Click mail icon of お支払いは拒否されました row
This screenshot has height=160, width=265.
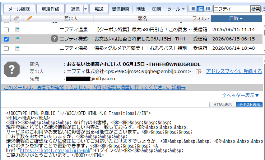coord(17,39)
